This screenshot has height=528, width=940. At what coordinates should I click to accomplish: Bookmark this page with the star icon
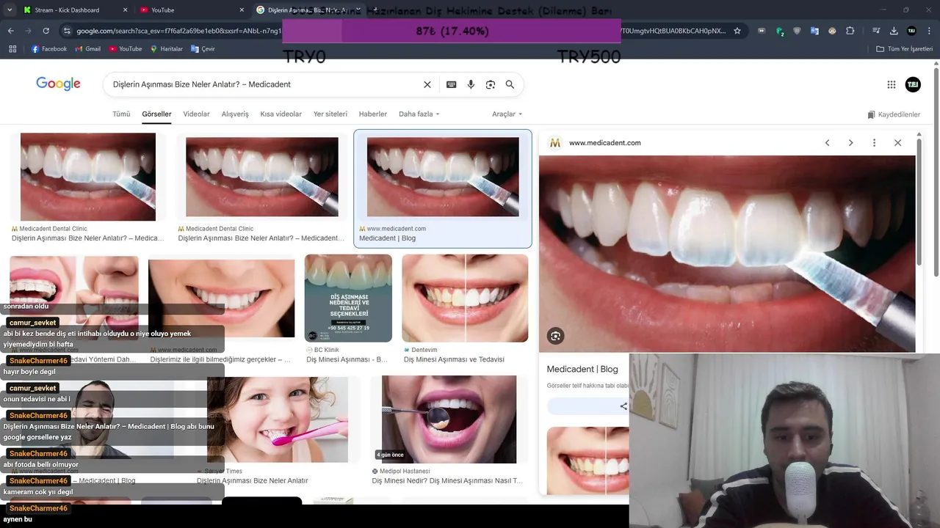click(x=737, y=31)
